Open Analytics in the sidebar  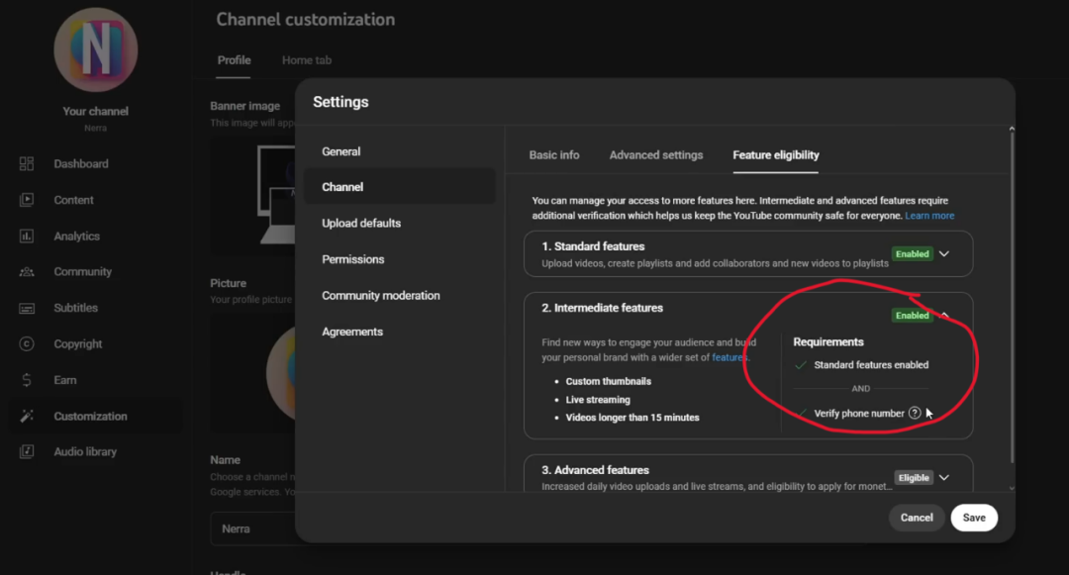point(77,236)
